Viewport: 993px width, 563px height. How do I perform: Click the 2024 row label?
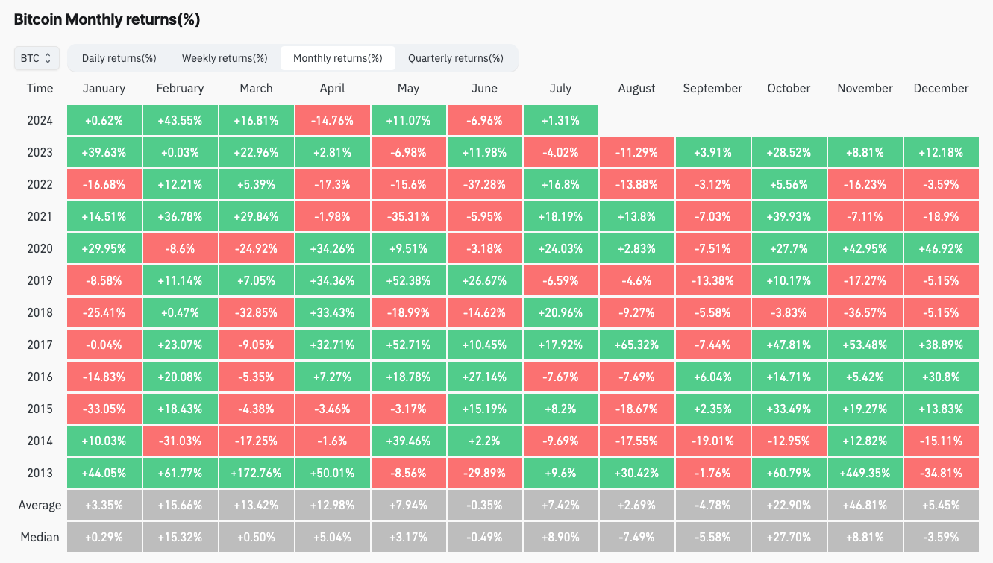point(40,120)
